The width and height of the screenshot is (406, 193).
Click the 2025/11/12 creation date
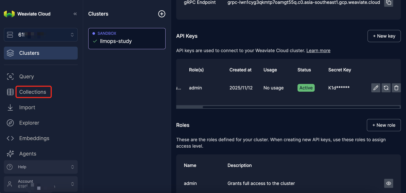pyautogui.click(x=241, y=88)
